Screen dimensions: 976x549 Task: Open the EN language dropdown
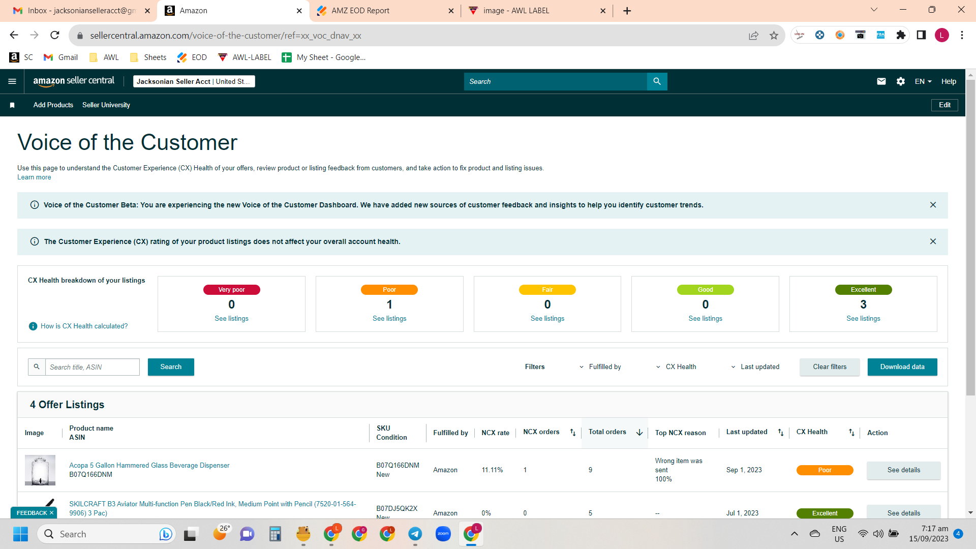point(923,81)
